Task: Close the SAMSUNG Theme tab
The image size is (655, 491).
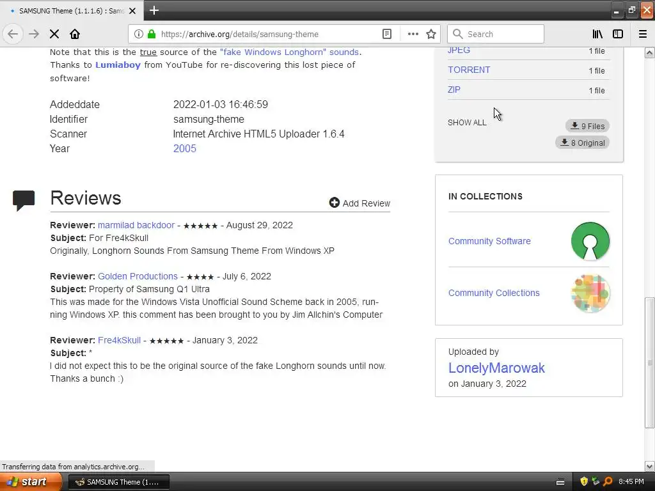Action: coord(132,11)
